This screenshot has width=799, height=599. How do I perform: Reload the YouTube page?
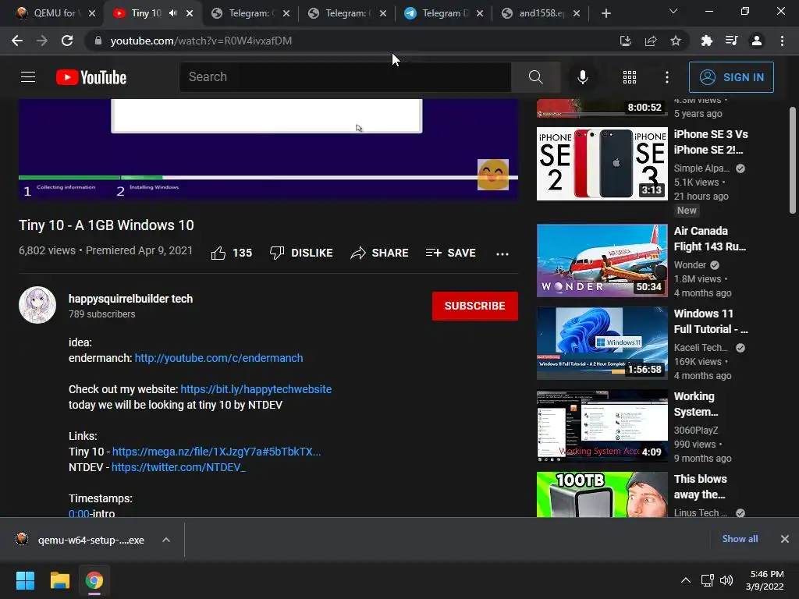(67, 41)
